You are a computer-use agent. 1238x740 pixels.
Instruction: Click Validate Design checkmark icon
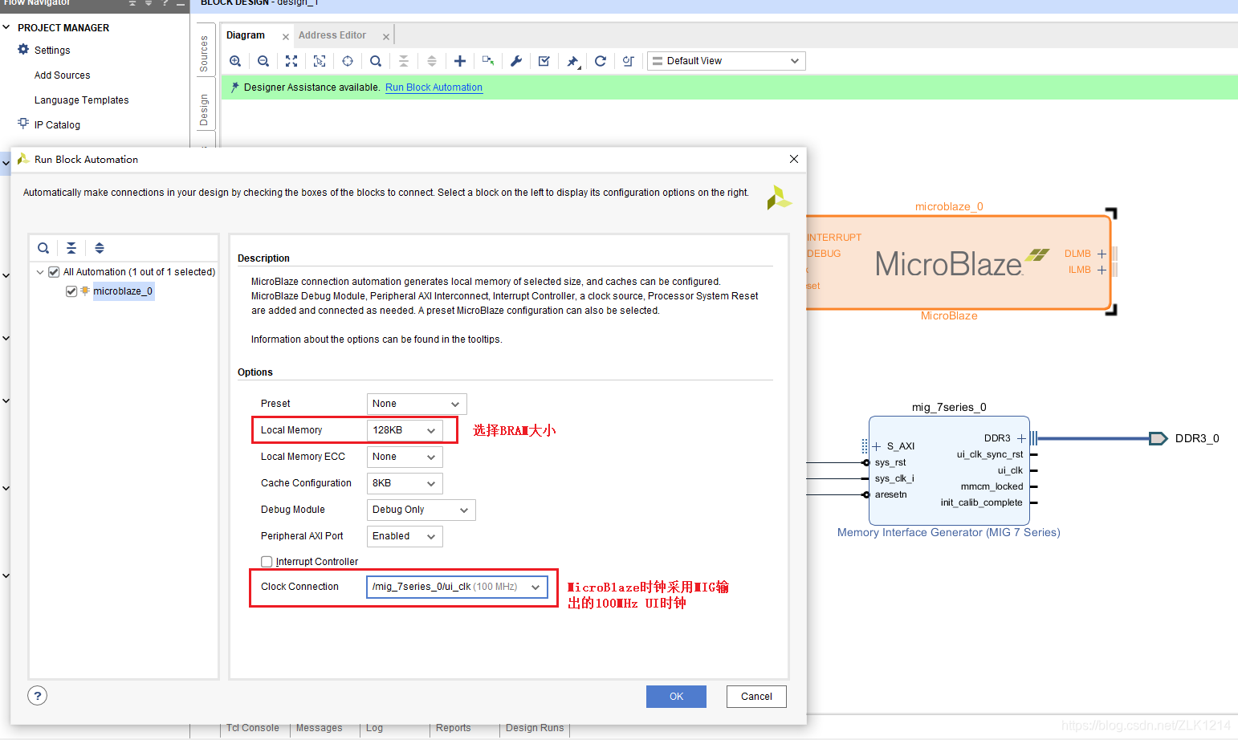544,61
